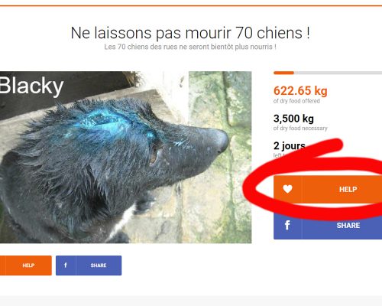Click the headline "Ne laissons pas mourir 70 chiens !"
The width and height of the screenshot is (382, 306).
coord(190,33)
